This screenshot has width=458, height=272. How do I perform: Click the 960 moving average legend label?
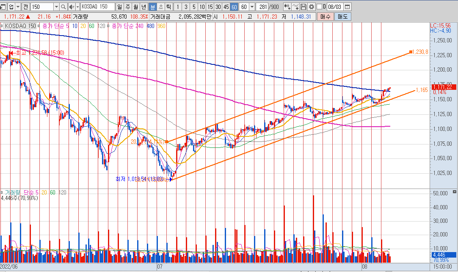[162, 26]
